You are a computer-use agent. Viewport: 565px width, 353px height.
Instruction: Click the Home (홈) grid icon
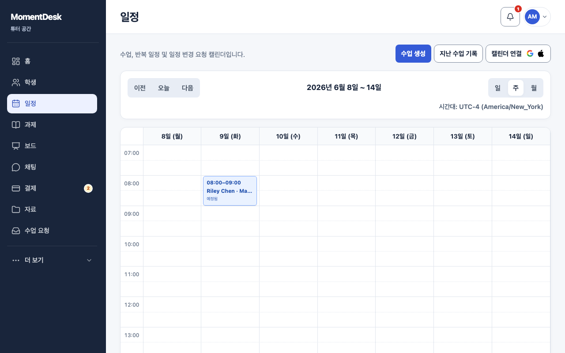click(16, 61)
